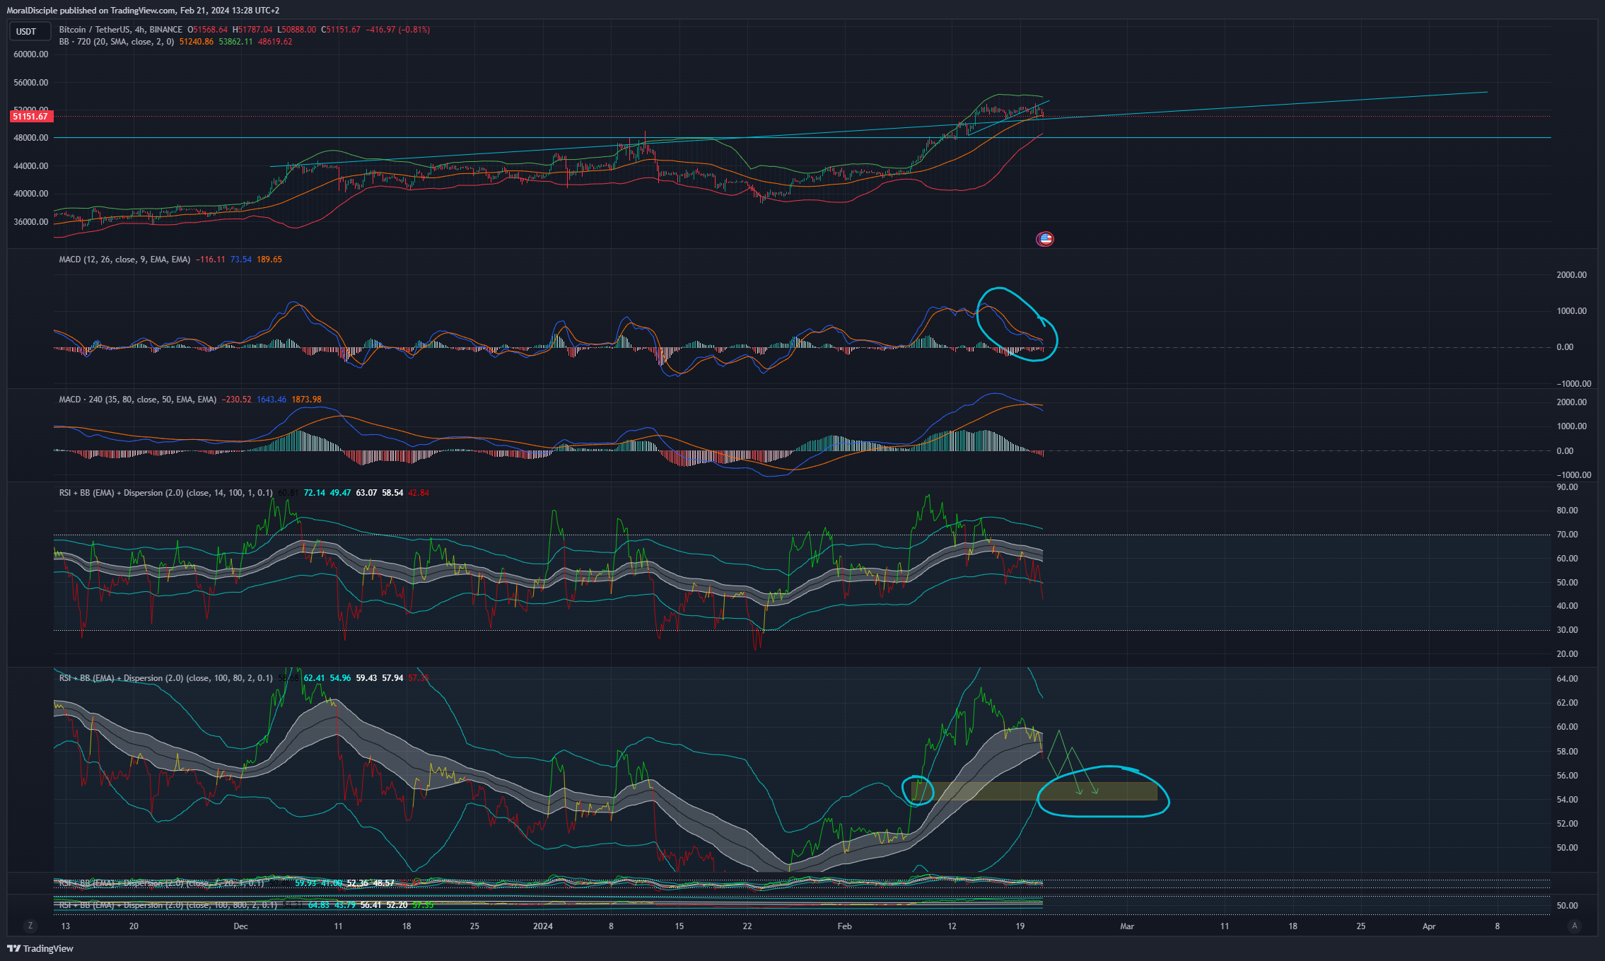This screenshot has height=961, width=1605.
Task: Select the RSI + BB (close, 100, 800, 2, 0.1) legend
Action: [168, 905]
